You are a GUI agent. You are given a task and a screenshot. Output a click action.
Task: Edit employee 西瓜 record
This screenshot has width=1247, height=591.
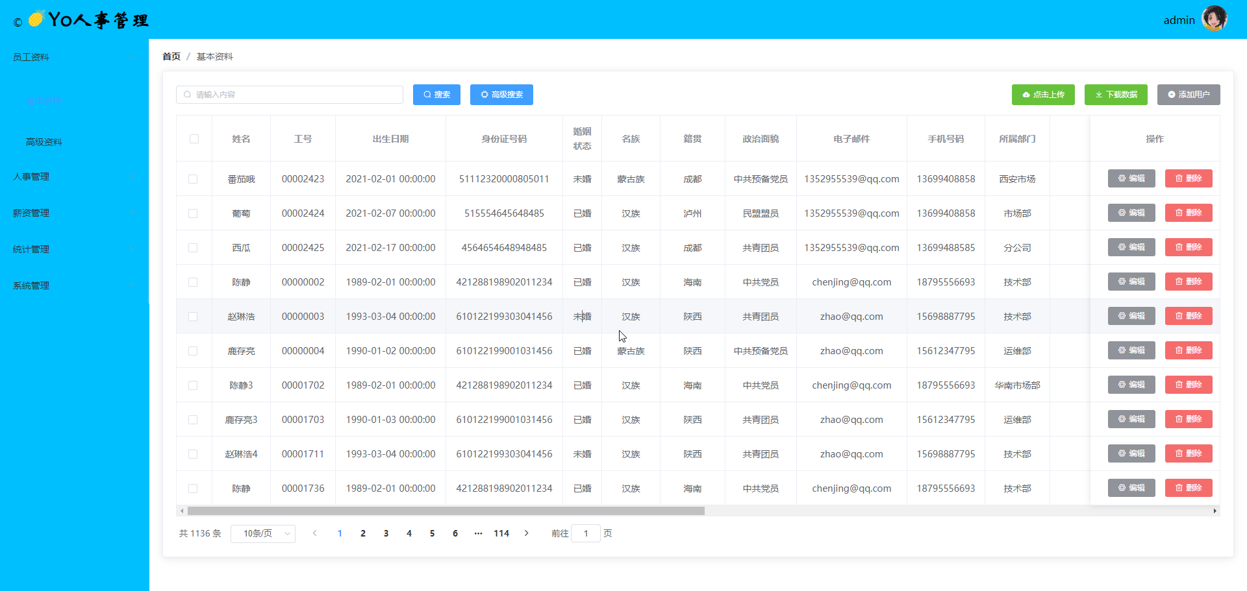(1131, 247)
